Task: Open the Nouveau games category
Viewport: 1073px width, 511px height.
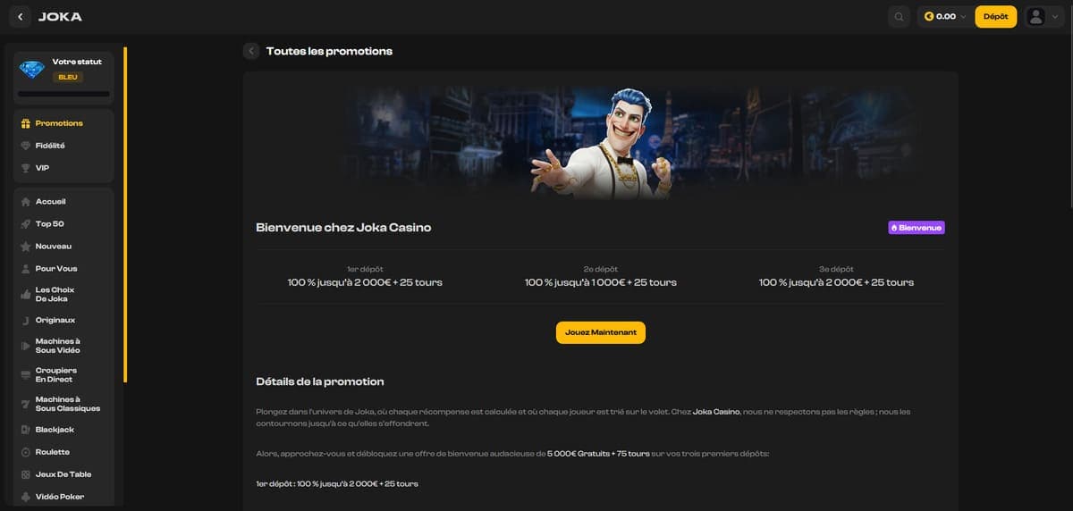Action: 54,247
